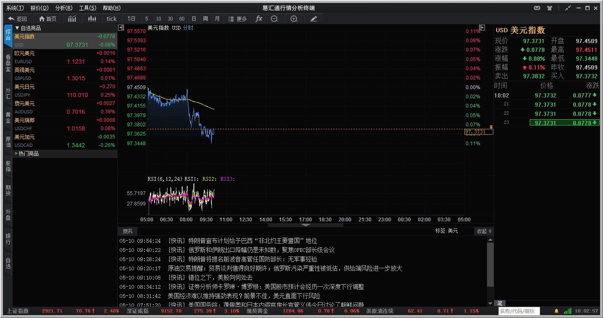Switch to time-share line chart icon
Image resolution: width=603 pixels, height=318 pixels.
pos(72,19)
